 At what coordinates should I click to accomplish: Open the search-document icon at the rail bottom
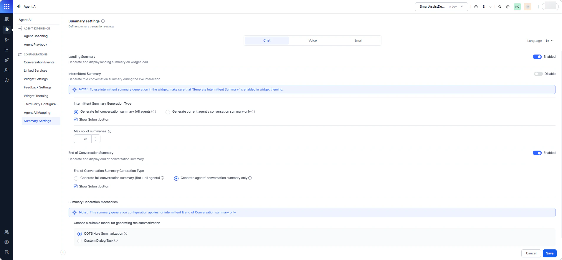[6, 252]
